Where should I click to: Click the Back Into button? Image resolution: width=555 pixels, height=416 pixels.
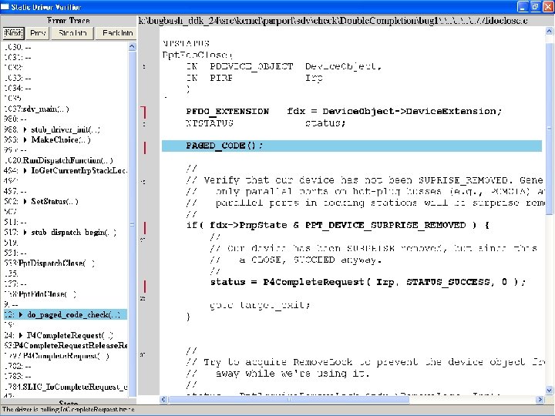pyautogui.click(x=117, y=33)
